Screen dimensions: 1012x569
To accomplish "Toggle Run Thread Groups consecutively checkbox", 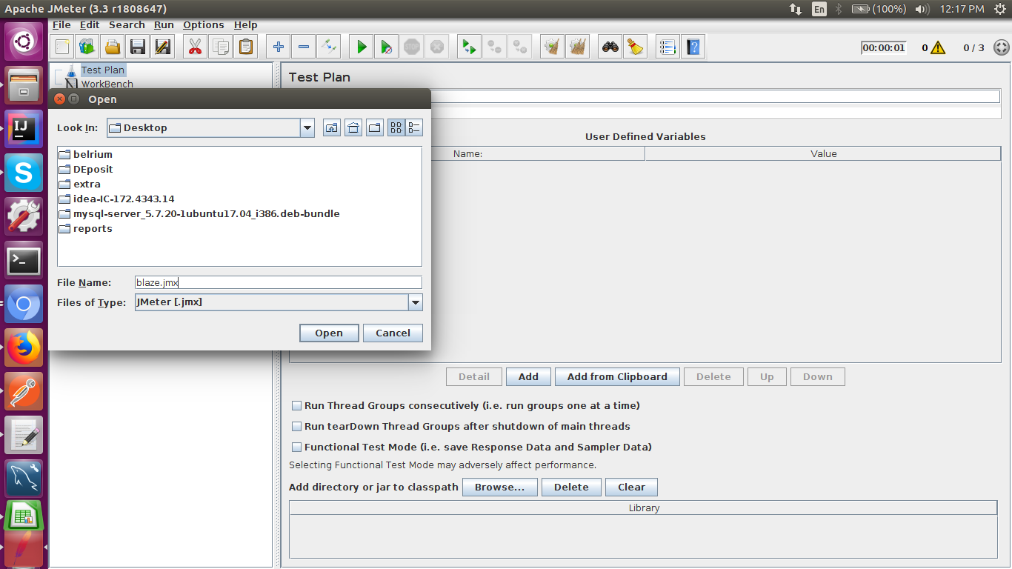I will pyautogui.click(x=297, y=406).
